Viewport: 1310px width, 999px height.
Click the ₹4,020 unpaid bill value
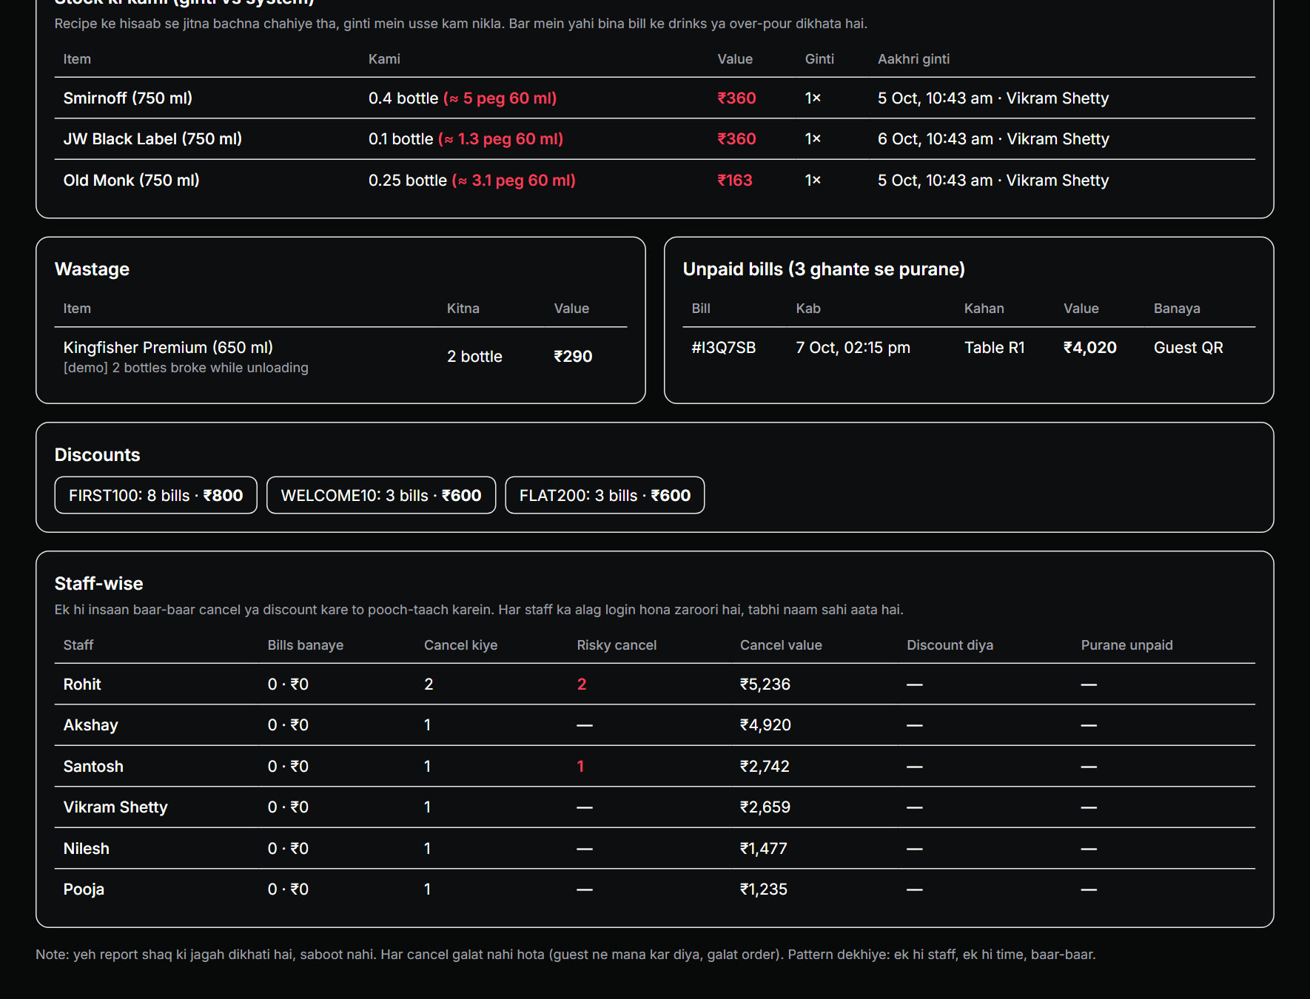tap(1089, 348)
